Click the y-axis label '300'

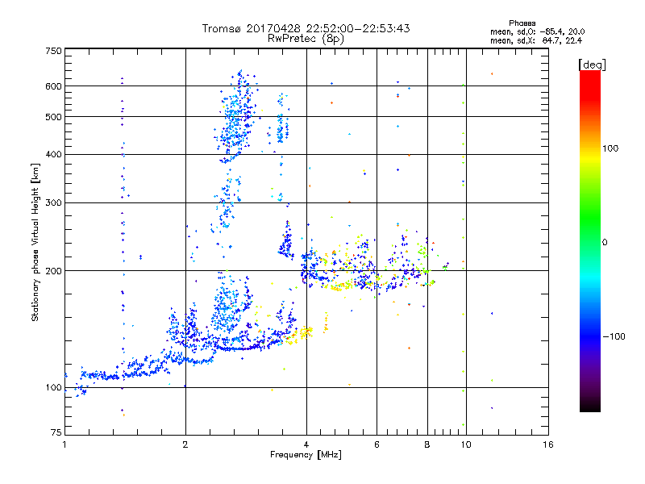53,203
